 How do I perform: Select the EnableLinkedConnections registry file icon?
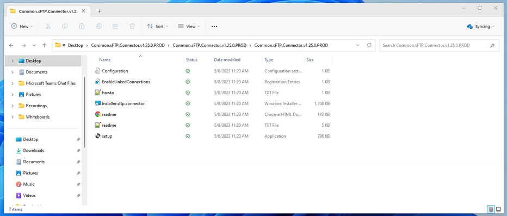coord(98,82)
